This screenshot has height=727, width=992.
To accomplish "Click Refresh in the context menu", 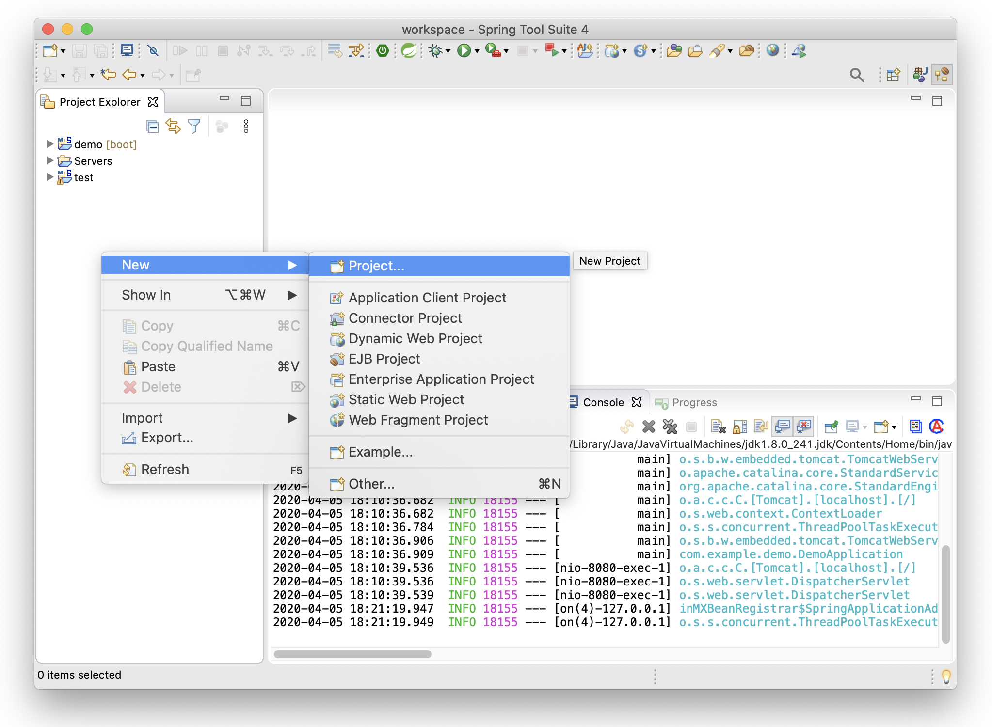I will (x=165, y=469).
